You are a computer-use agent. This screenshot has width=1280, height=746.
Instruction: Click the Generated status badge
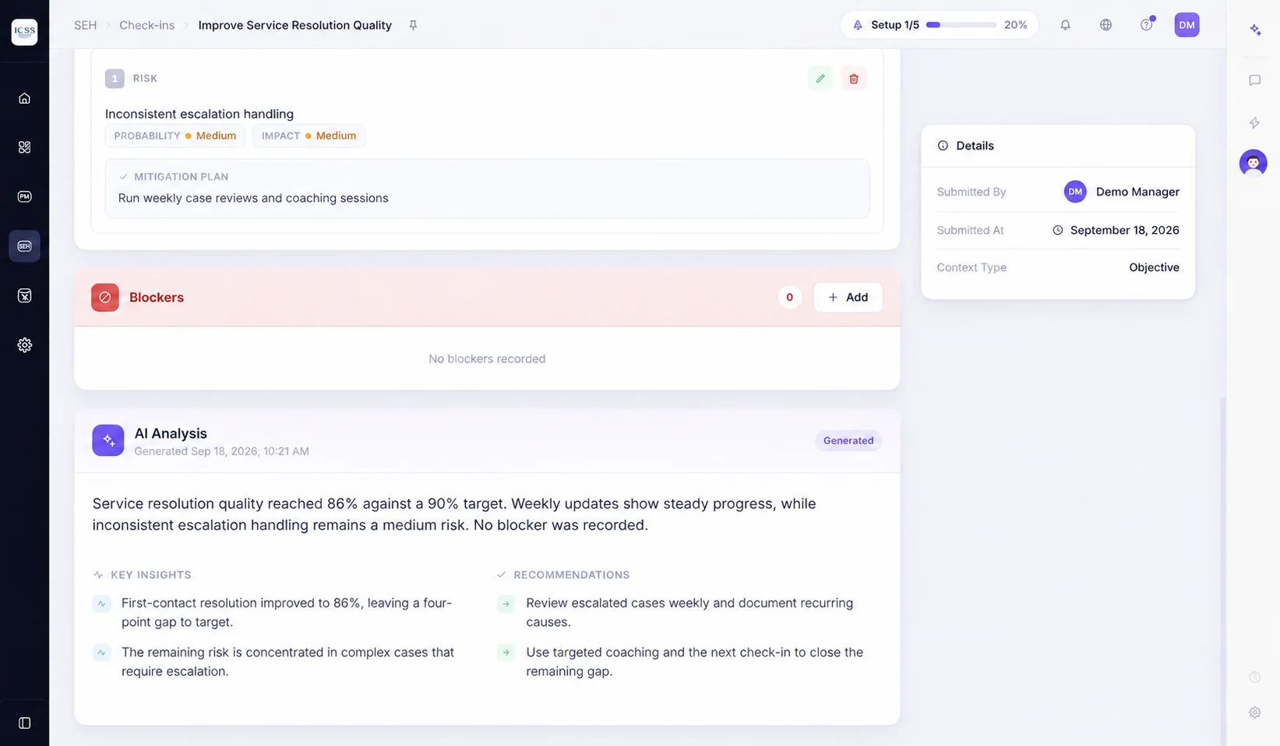848,440
